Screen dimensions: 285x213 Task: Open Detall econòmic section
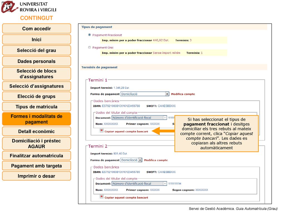coord(36,131)
